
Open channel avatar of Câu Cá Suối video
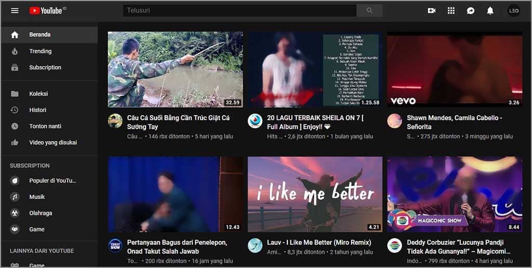(x=115, y=121)
